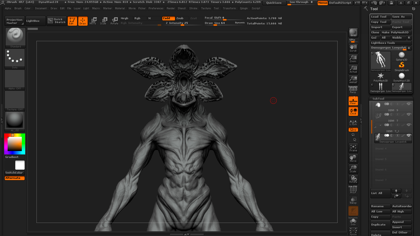Click the AAHalf view icon
This screenshot has height=236, width=420.
click(x=353, y=80)
